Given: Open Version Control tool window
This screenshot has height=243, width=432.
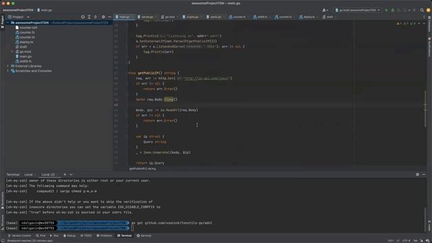Looking at the screenshot, I should coord(20,236).
